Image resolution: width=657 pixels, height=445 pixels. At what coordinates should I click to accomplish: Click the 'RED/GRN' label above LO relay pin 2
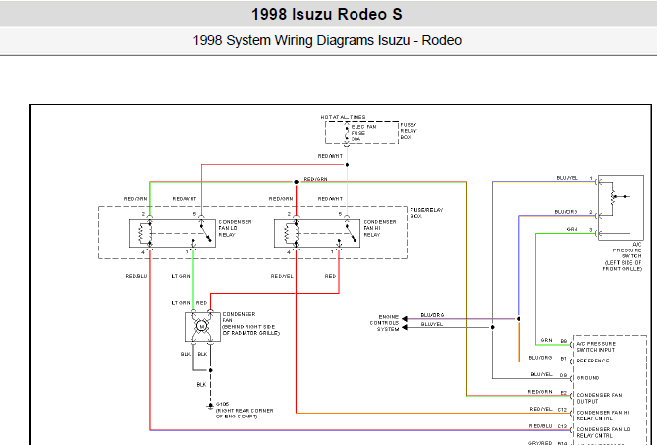[136, 199]
